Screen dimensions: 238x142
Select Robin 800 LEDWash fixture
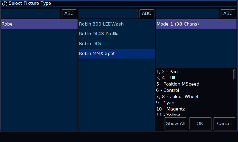[x=117, y=24]
